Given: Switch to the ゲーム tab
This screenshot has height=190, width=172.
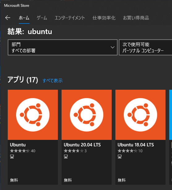Looking at the screenshot, I should coord(42,18).
